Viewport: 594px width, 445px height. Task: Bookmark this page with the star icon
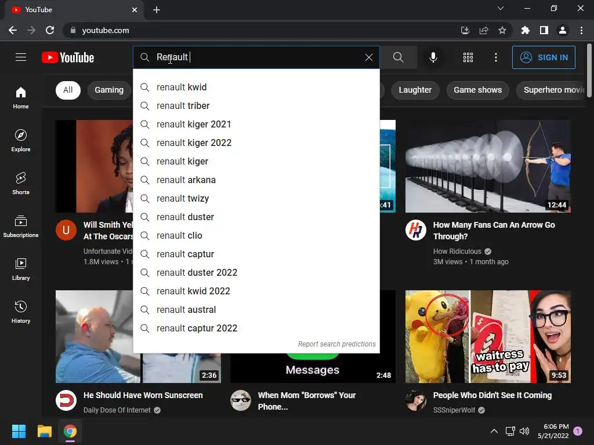[x=502, y=30]
